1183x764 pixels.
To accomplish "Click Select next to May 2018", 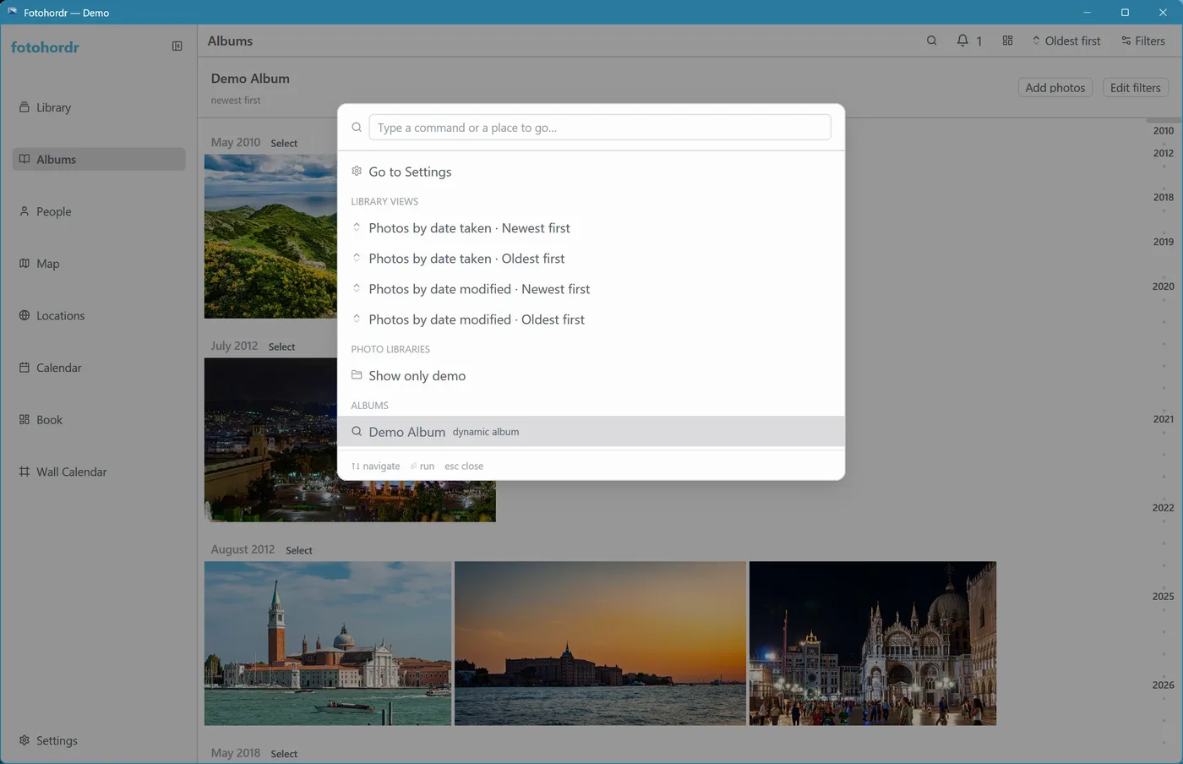I will pyautogui.click(x=284, y=754).
